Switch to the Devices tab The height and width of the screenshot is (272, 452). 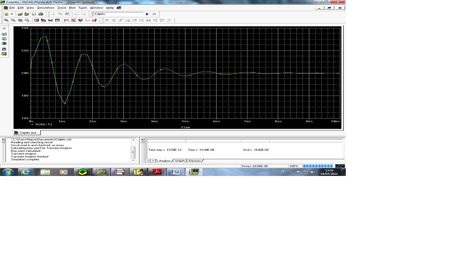click(195, 161)
